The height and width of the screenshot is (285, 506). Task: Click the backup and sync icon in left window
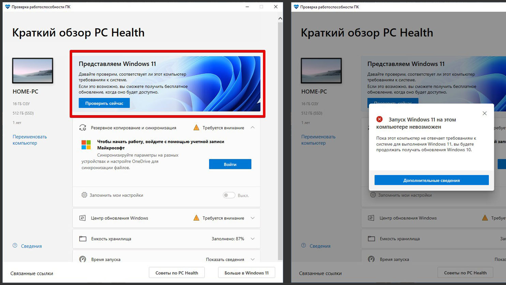83,128
